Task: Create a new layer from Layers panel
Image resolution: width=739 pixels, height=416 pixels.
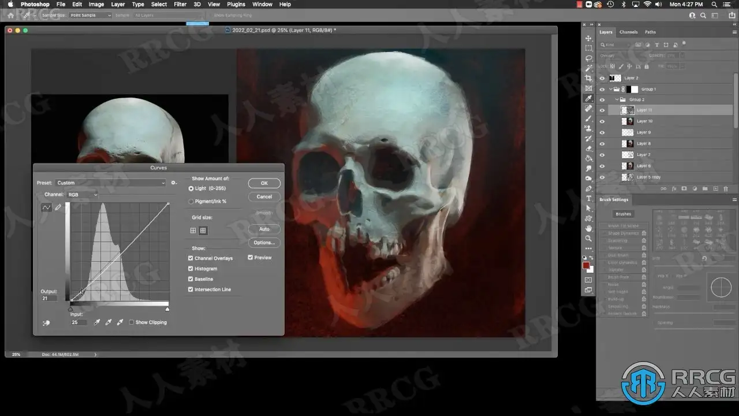Action: coord(715,188)
